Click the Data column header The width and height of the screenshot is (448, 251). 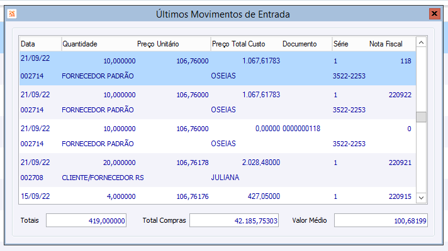point(40,44)
